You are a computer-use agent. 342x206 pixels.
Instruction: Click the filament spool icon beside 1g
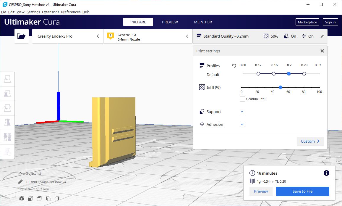(x=252, y=181)
